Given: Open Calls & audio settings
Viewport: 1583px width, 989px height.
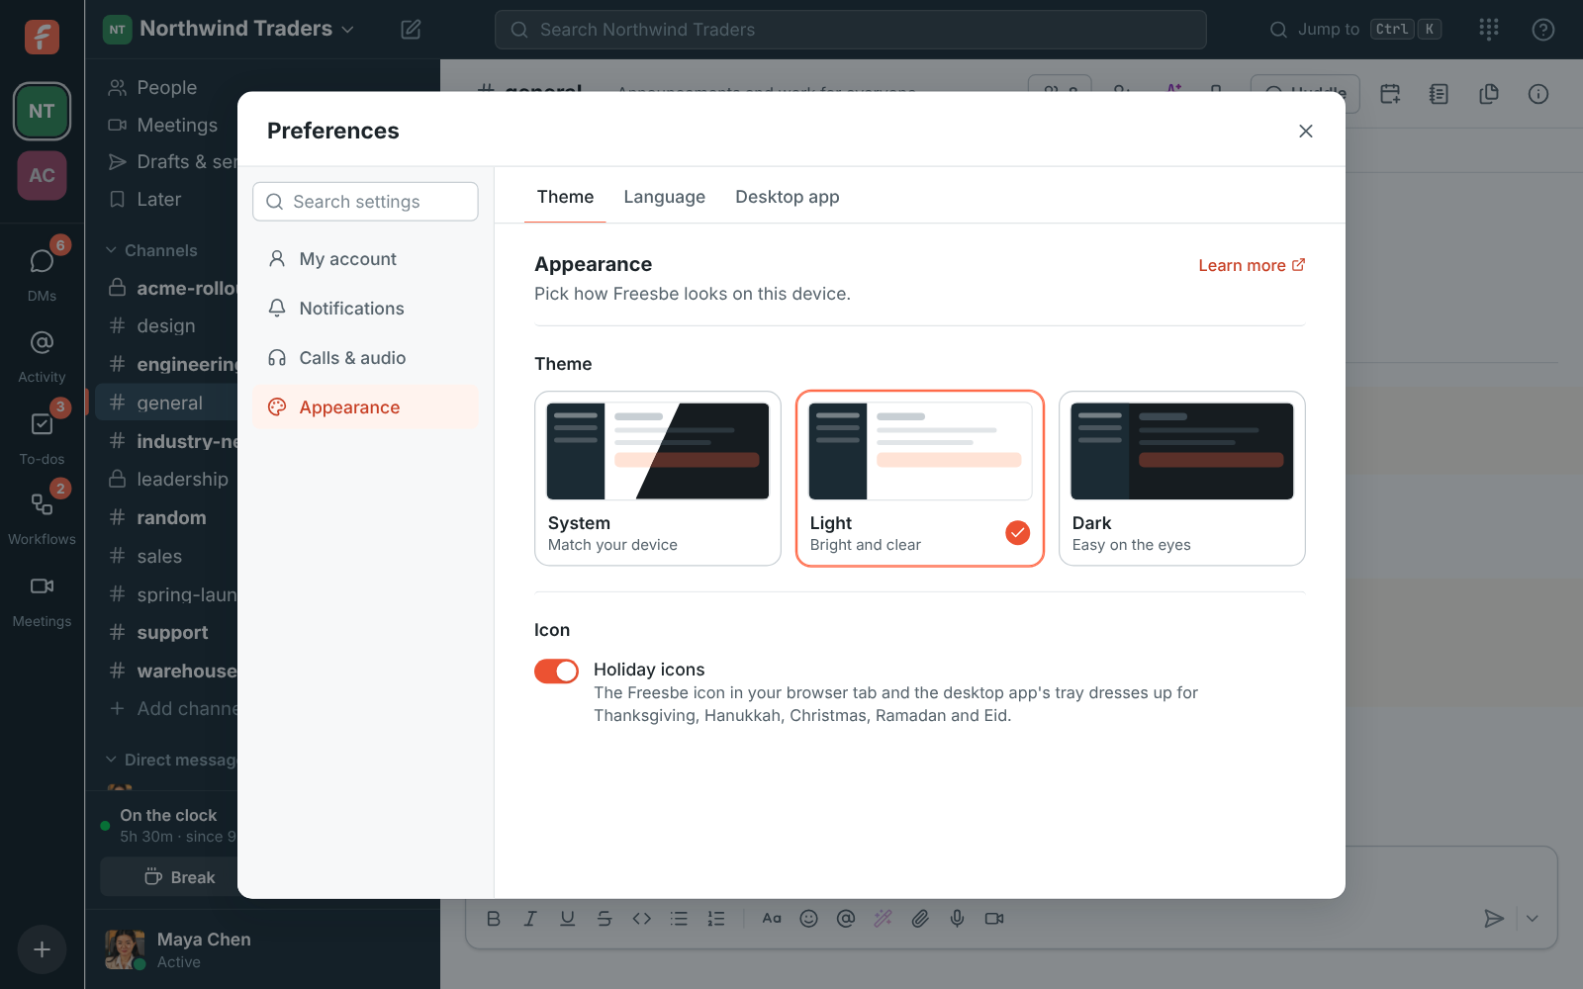Looking at the screenshot, I should (x=366, y=358).
